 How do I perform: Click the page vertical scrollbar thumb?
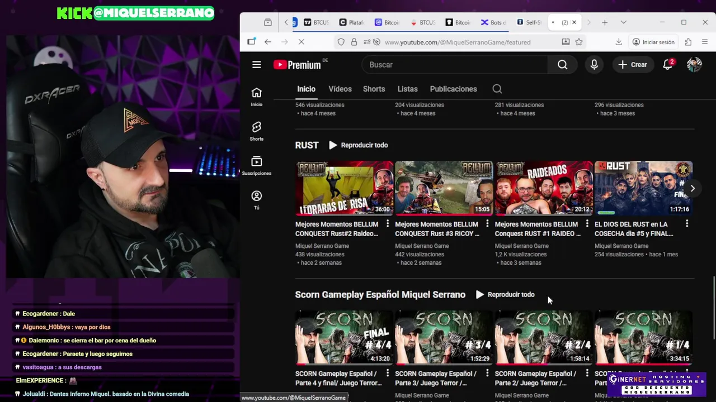(x=713, y=307)
